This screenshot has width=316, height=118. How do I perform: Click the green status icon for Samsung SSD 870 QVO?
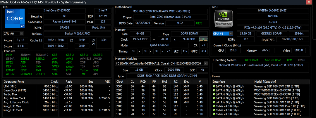pyautogui.click(x=214, y=98)
